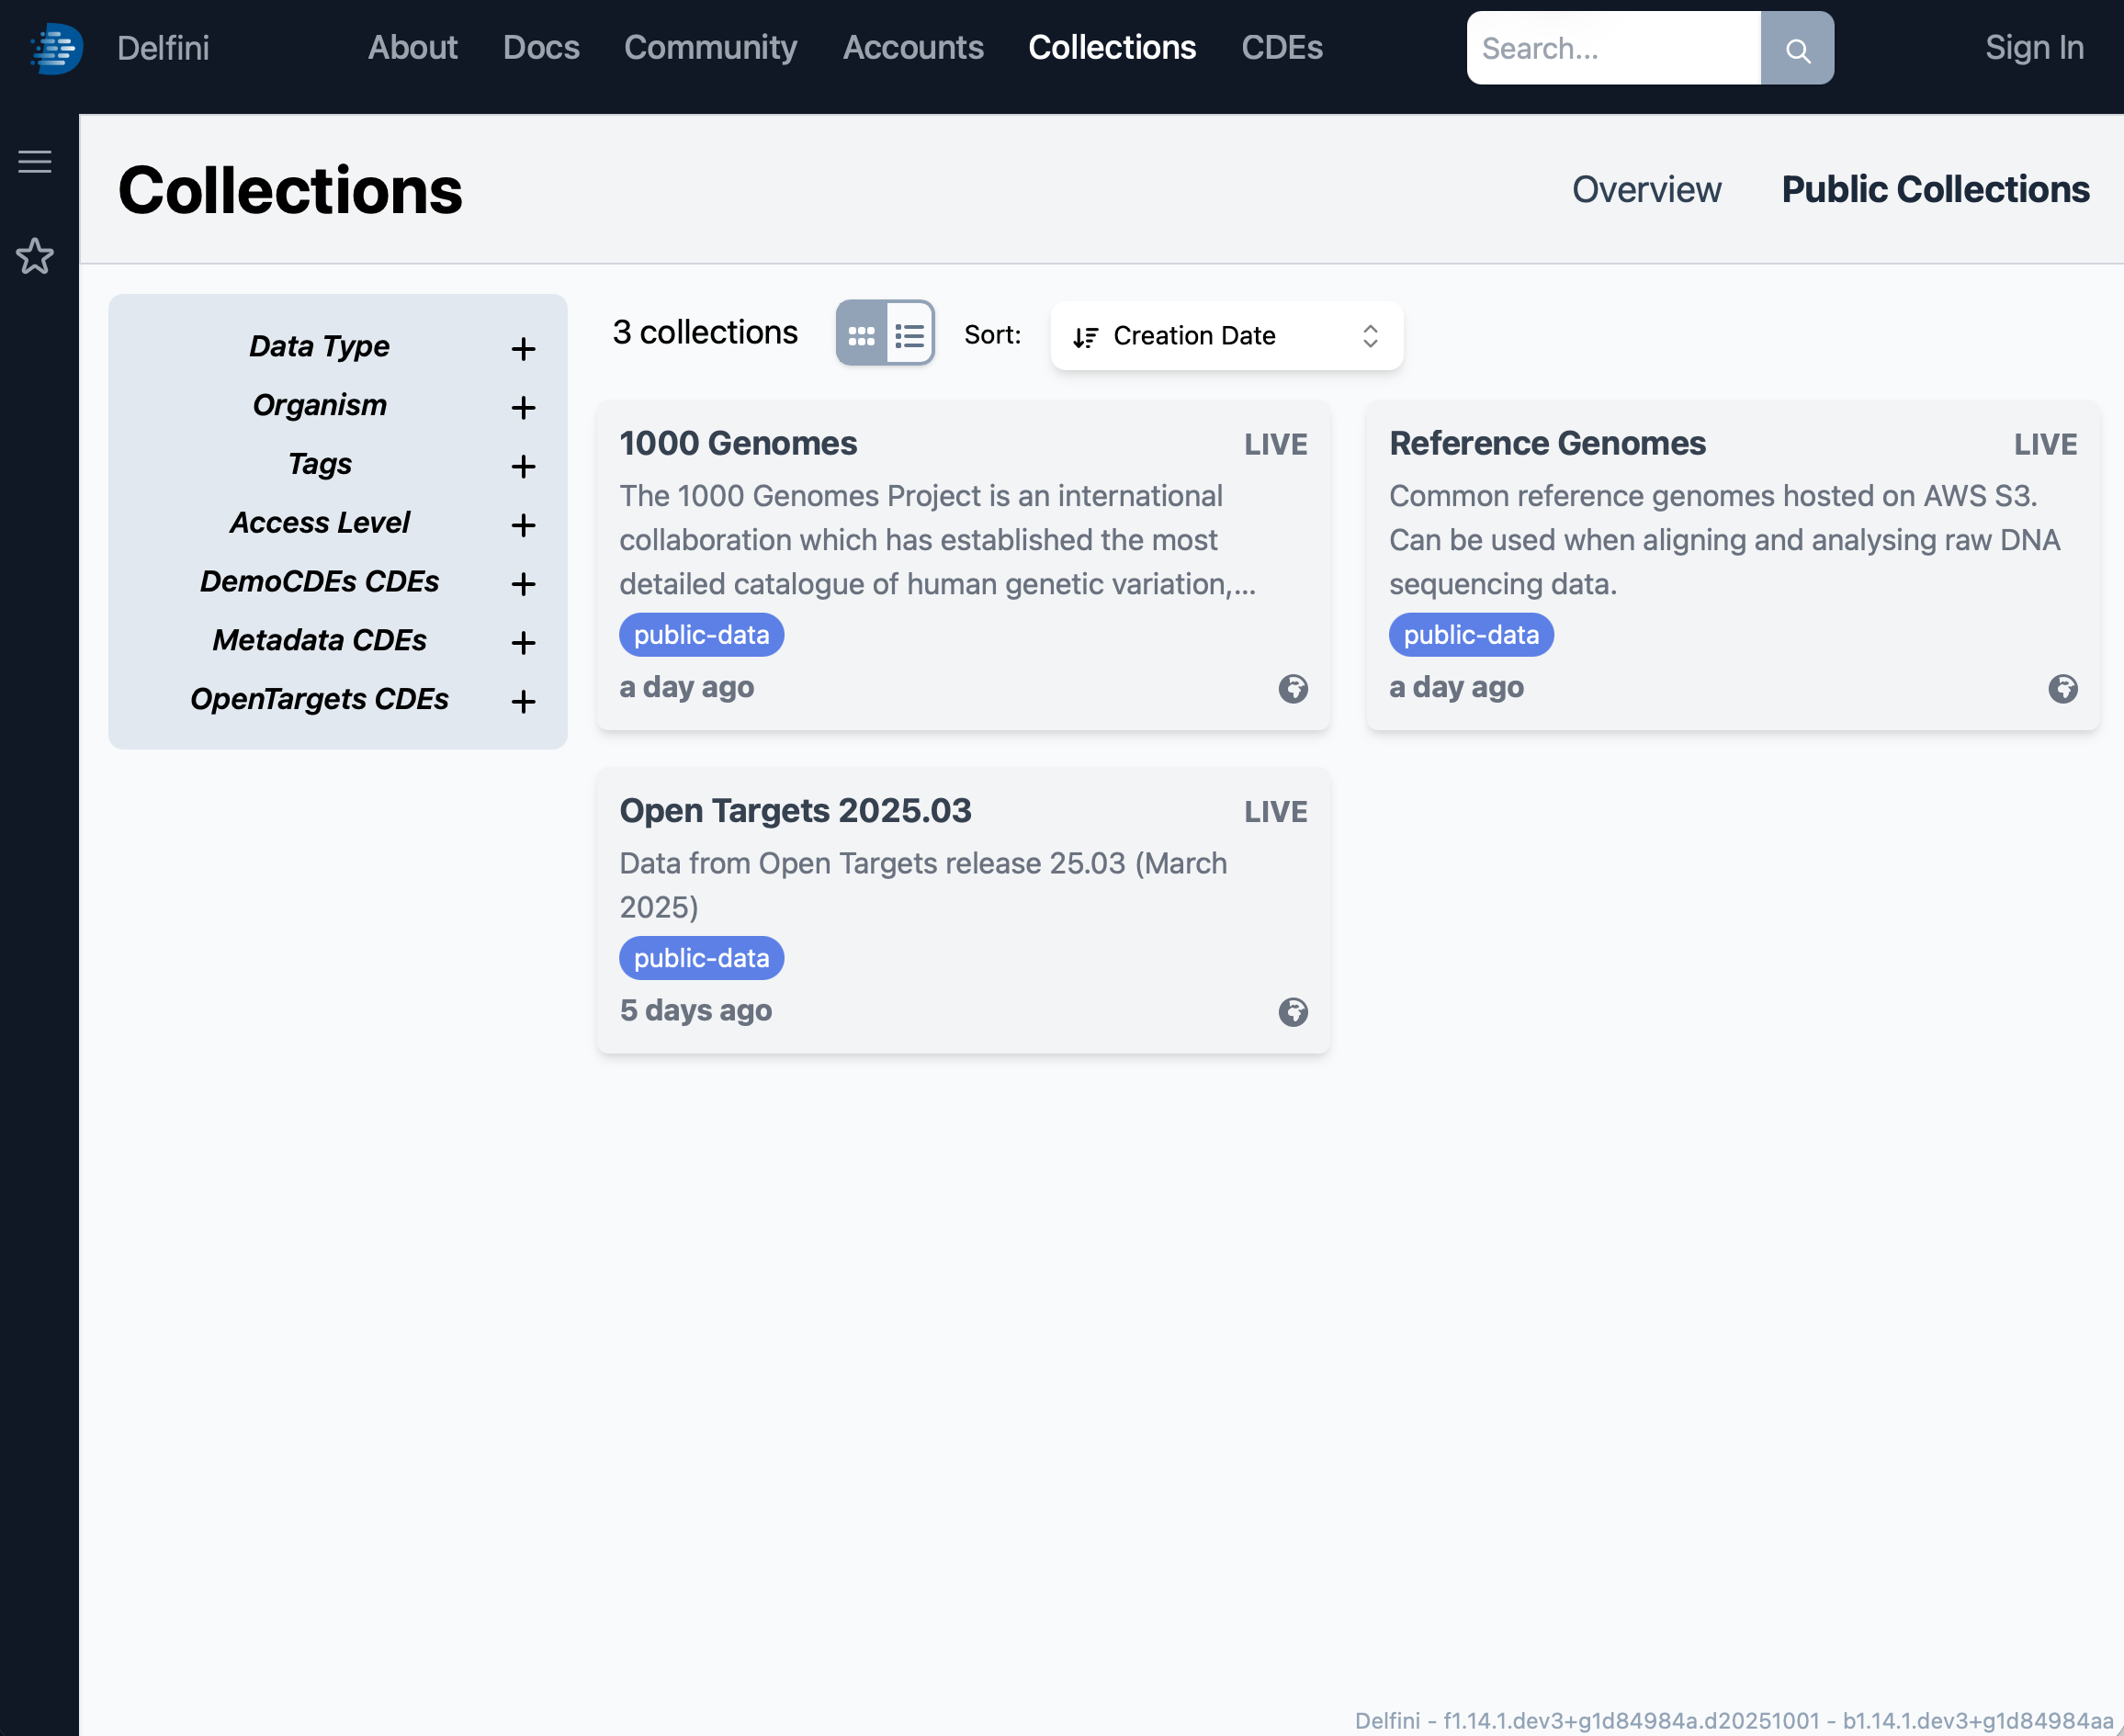Click into the Search input field

pyautogui.click(x=1612, y=49)
